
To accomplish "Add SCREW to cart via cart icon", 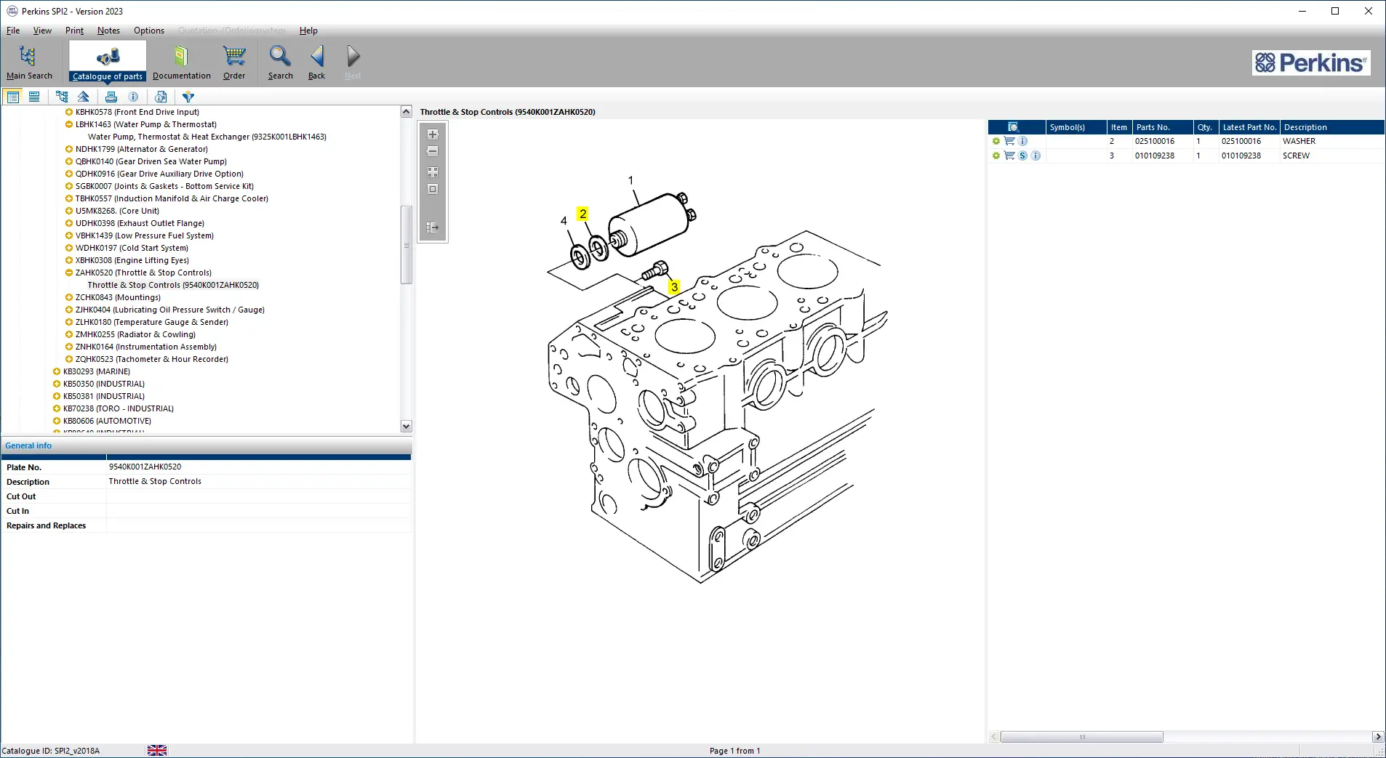I will click(1009, 156).
